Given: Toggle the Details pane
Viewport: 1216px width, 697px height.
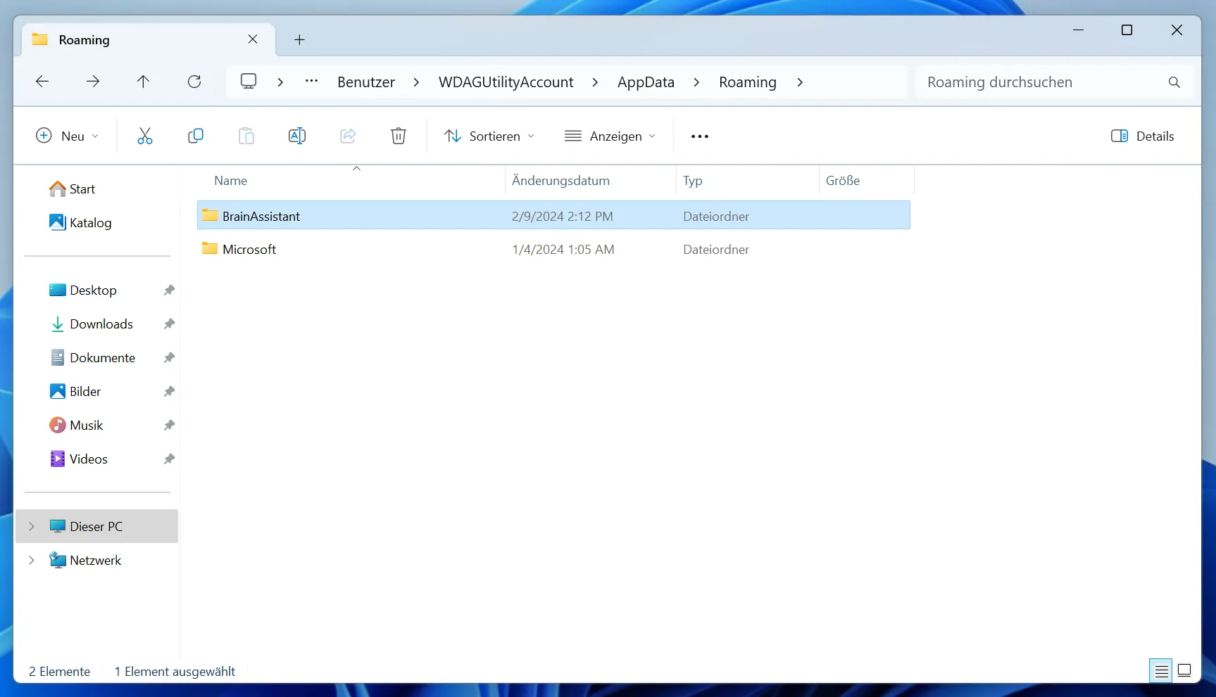Looking at the screenshot, I should (1142, 136).
